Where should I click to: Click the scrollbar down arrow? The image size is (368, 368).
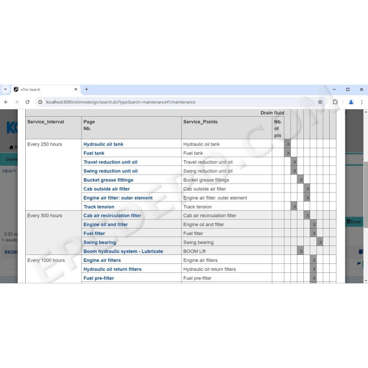click(x=366, y=280)
